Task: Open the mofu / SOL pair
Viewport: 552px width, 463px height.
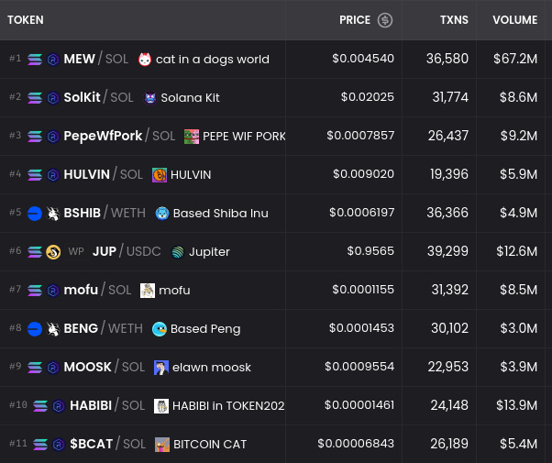Action: pos(97,290)
